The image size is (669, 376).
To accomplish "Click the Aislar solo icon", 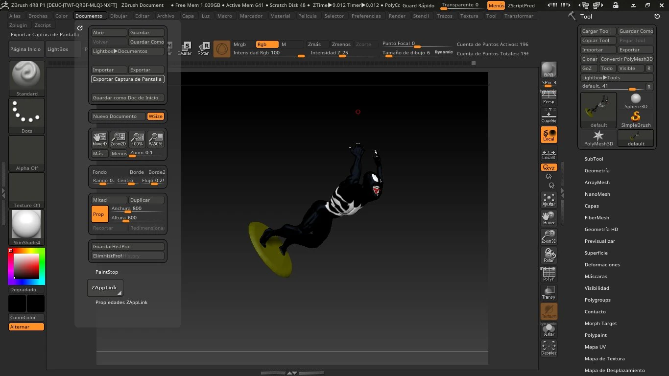I will [x=549, y=330].
